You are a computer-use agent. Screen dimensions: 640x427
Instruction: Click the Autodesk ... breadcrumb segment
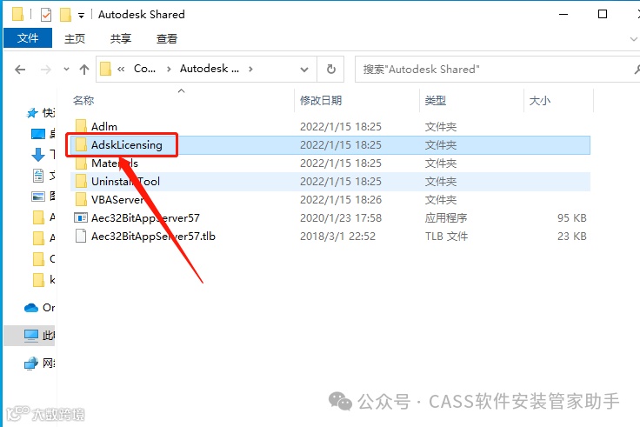[x=210, y=69]
